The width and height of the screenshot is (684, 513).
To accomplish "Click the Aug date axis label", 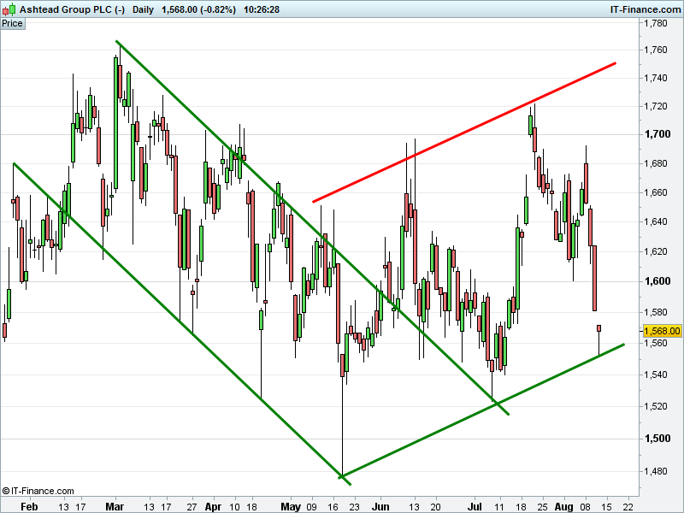I will click(x=563, y=506).
